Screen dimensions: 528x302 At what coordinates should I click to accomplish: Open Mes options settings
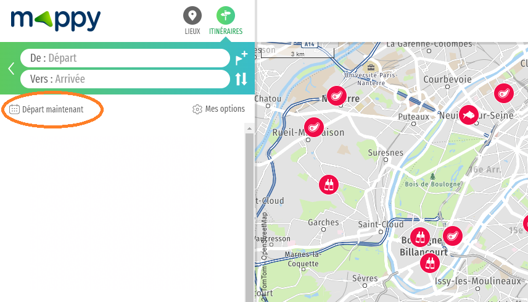pyautogui.click(x=218, y=109)
